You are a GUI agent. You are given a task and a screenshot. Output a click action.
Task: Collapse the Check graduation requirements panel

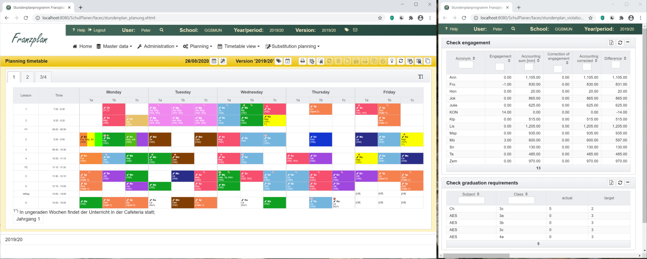click(628, 183)
